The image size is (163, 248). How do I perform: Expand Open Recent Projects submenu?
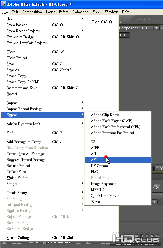43,31
